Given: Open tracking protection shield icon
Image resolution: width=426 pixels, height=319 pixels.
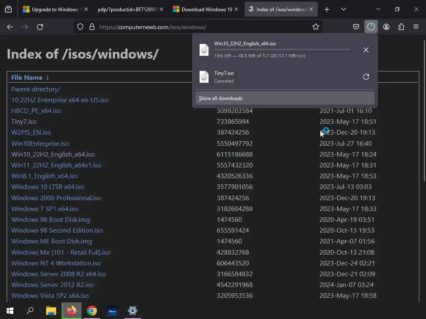Looking at the screenshot, I should [x=80, y=27].
